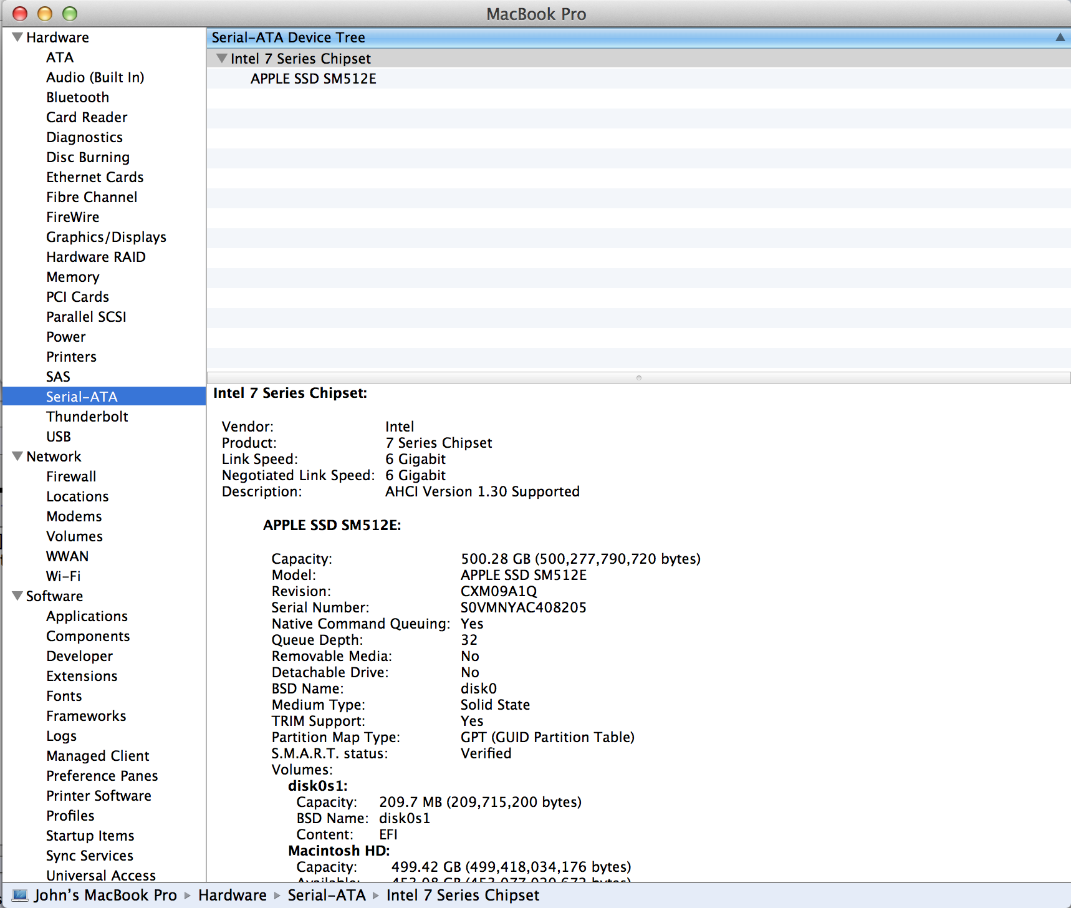Select Locations under Network
This screenshot has width=1071, height=908.
tap(78, 496)
